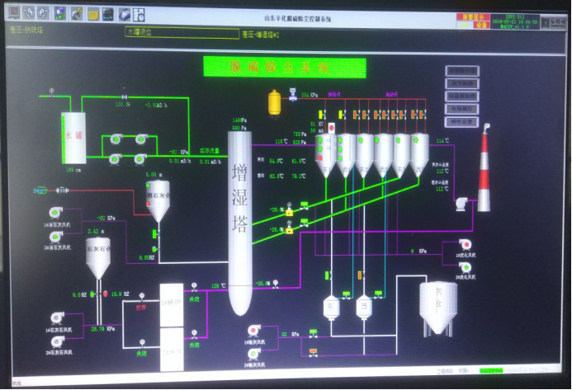Click the red alarm indicator in top right
This screenshot has width=572, height=390.
coord(469,14)
